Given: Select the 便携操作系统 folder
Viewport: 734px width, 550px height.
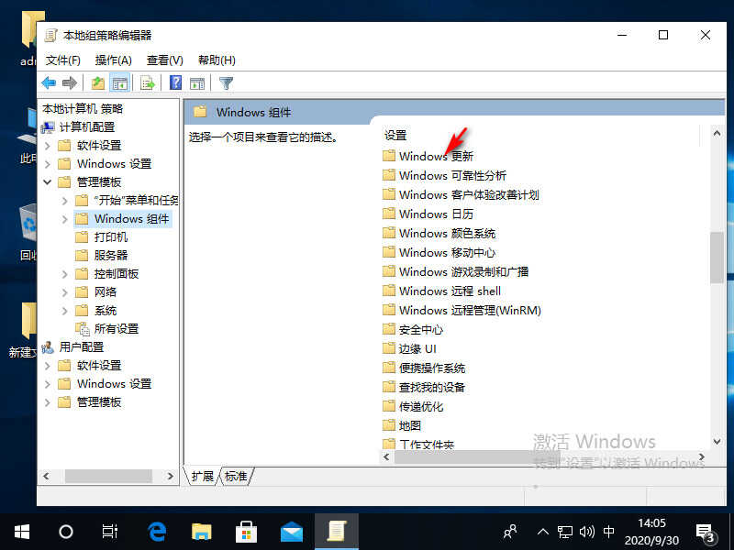Looking at the screenshot, I should (424, 368).
